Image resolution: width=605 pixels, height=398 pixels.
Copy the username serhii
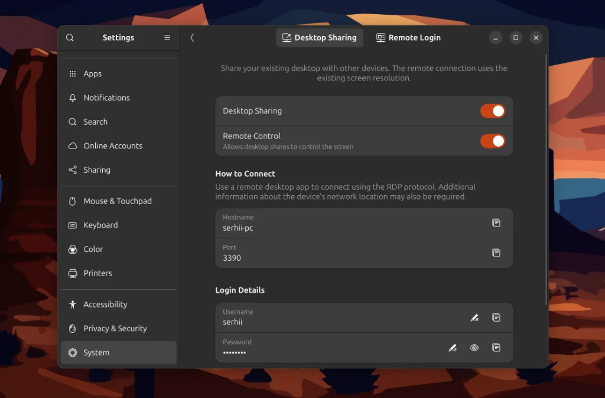[497, 318]
